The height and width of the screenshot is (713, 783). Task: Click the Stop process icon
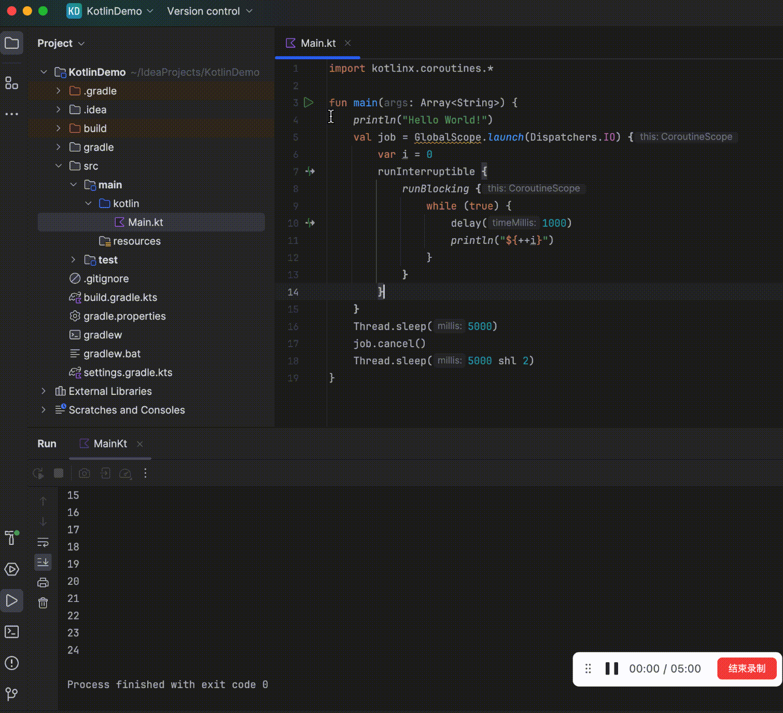(x=59, y=473)
